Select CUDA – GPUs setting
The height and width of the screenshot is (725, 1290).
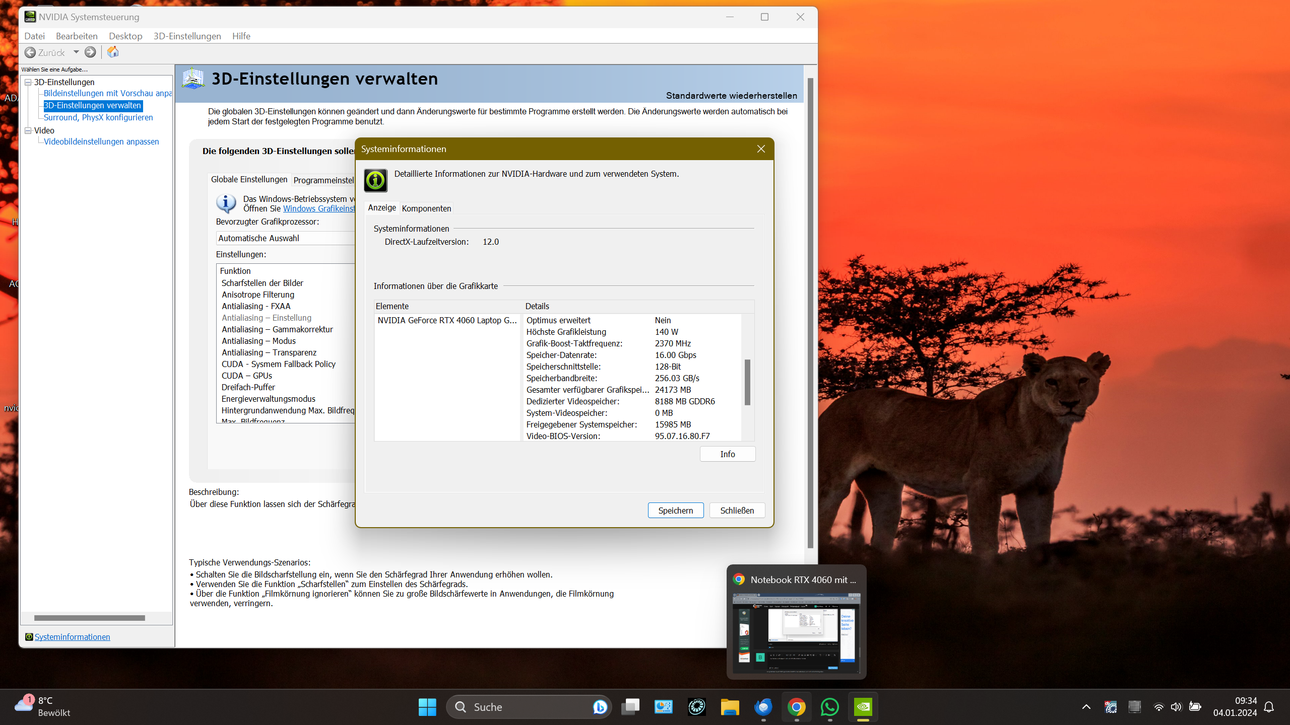pyautogui.click(x=247, y=376)
